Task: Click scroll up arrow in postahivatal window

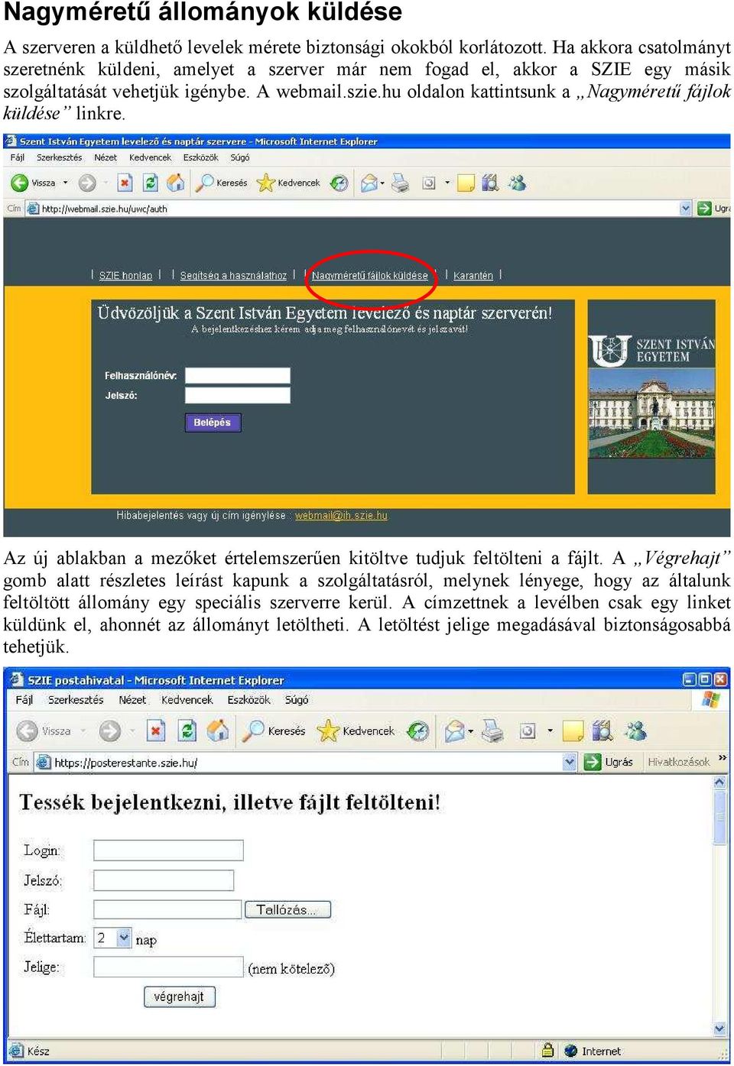Action: coord(719,782)
